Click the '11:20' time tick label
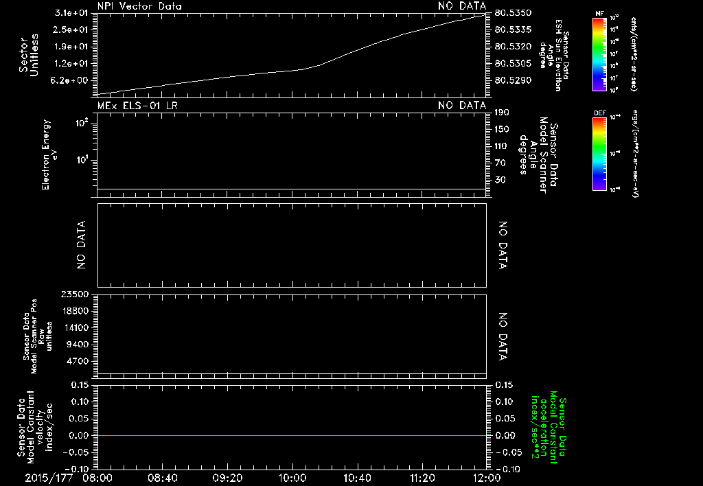Image resolution: width=703 pixels, height=486 pixels. pyautogui.click(x=422, y=478)
